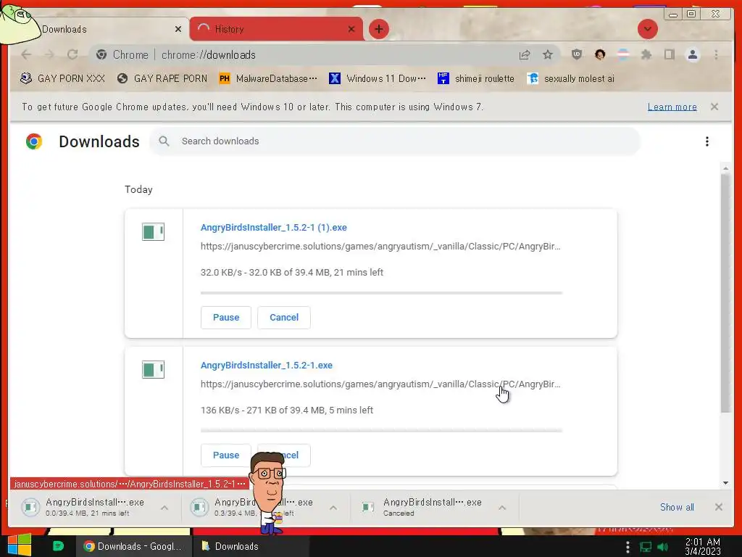Open the red tab search dropdown
742x557 pixels.
click(647, 29)
